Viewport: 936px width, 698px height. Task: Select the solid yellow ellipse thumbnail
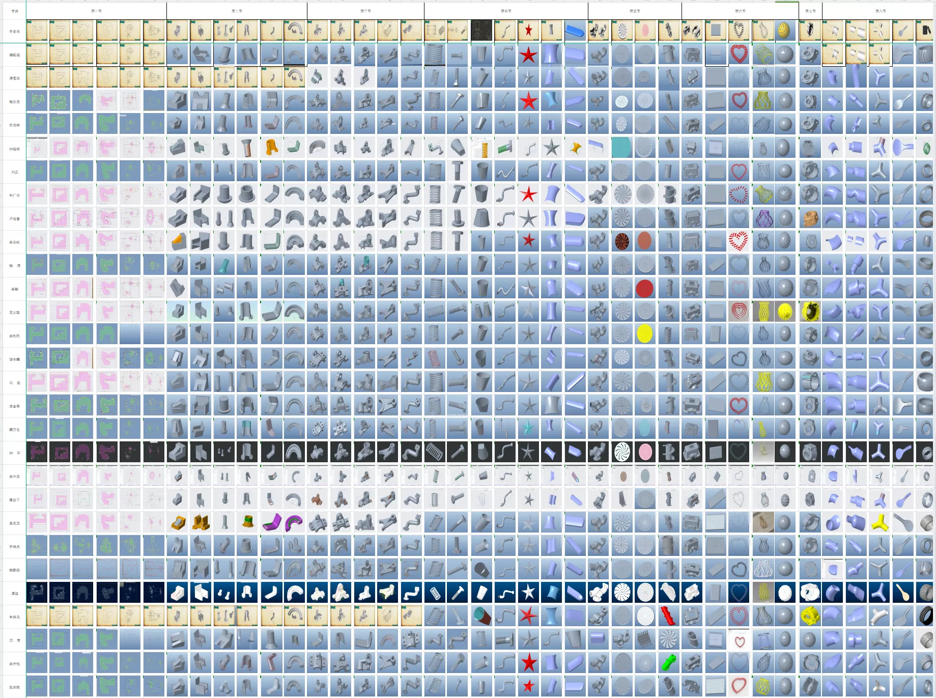[x=644, y=334]
